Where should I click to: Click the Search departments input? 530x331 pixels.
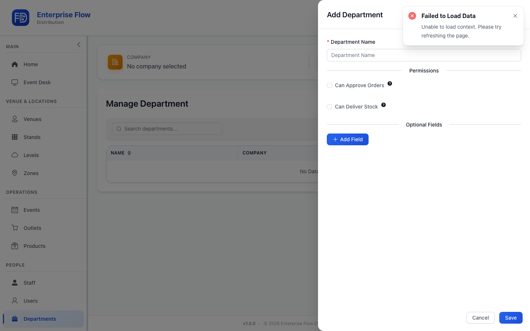point(167,129)
